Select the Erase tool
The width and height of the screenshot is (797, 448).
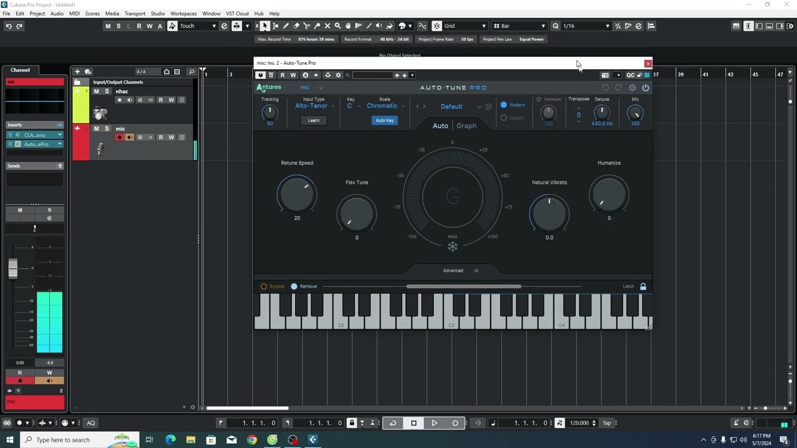(x=296, y=26)
